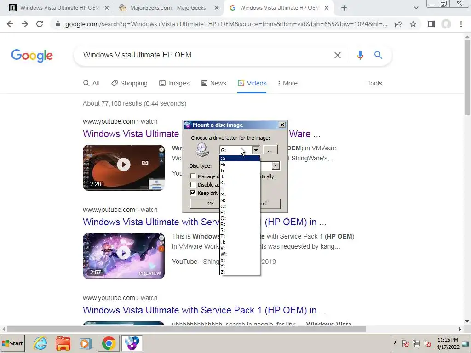
Task: Collapse the drive letter combo arrow
Action: click(x=256, y=150)
